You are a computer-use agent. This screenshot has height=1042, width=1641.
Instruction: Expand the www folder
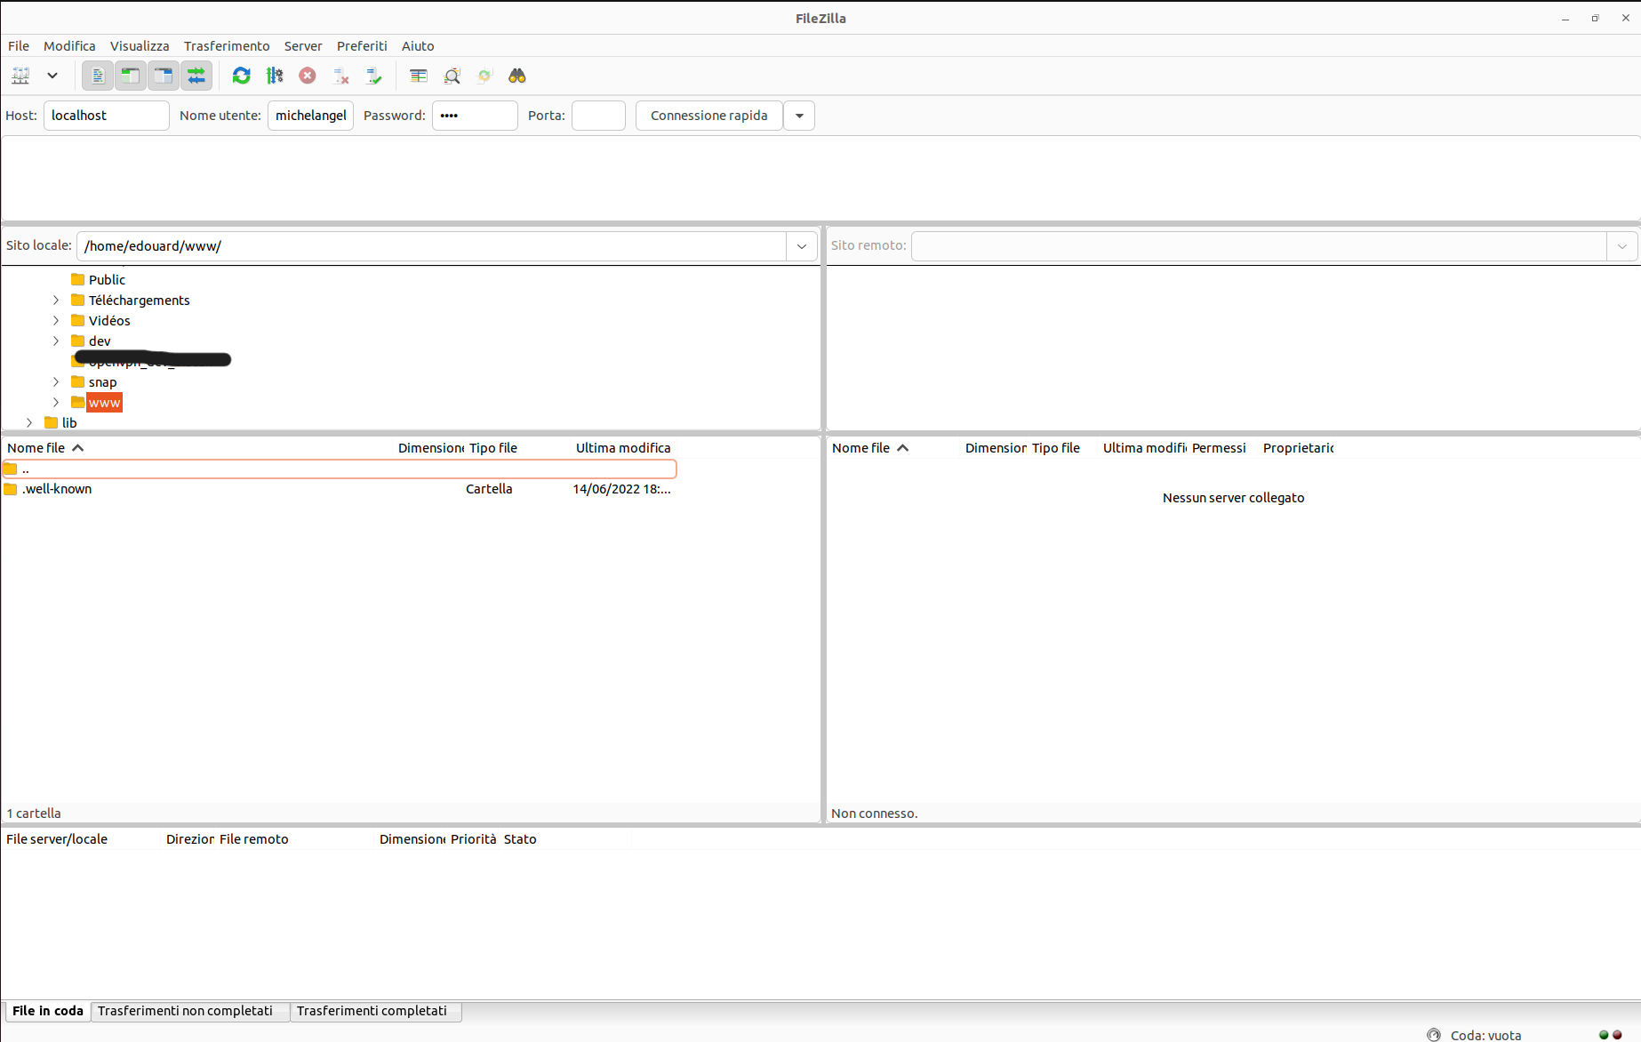point(56,403)
